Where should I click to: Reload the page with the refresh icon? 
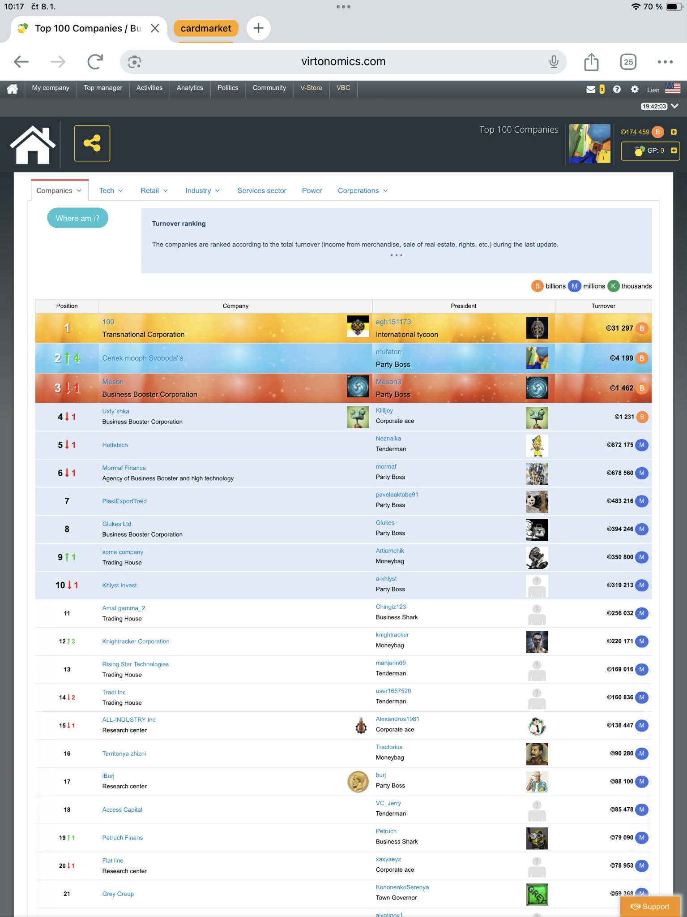coord(95,62)
